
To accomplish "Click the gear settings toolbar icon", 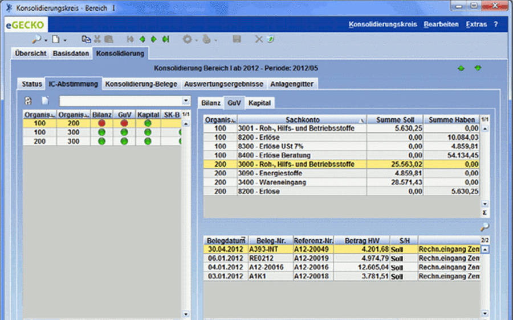I will (187, 39).
